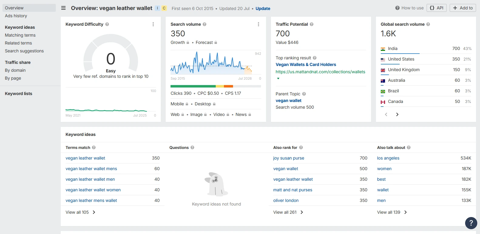This screenshot has width=480, height=234.
Task: Click the lock icon beside Video
Action: coord(228,114)
